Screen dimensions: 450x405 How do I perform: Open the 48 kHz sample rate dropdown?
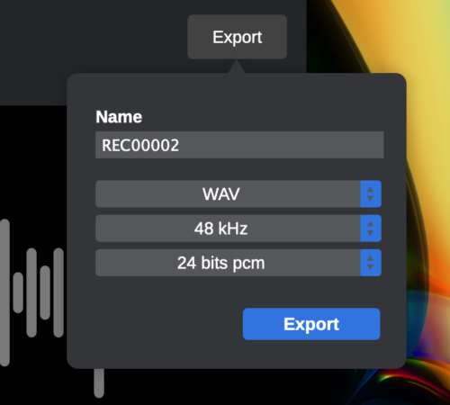[x=238, y=229]
